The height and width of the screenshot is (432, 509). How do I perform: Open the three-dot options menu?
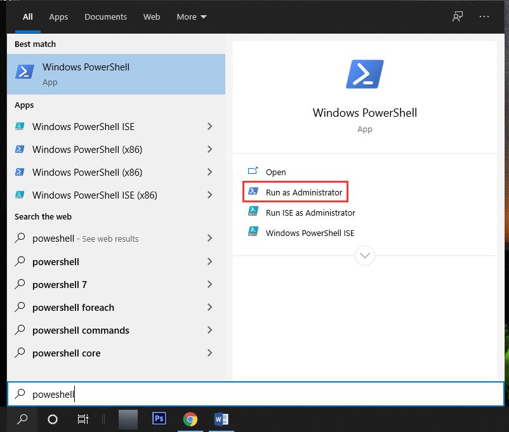click(x=484, y=16)
